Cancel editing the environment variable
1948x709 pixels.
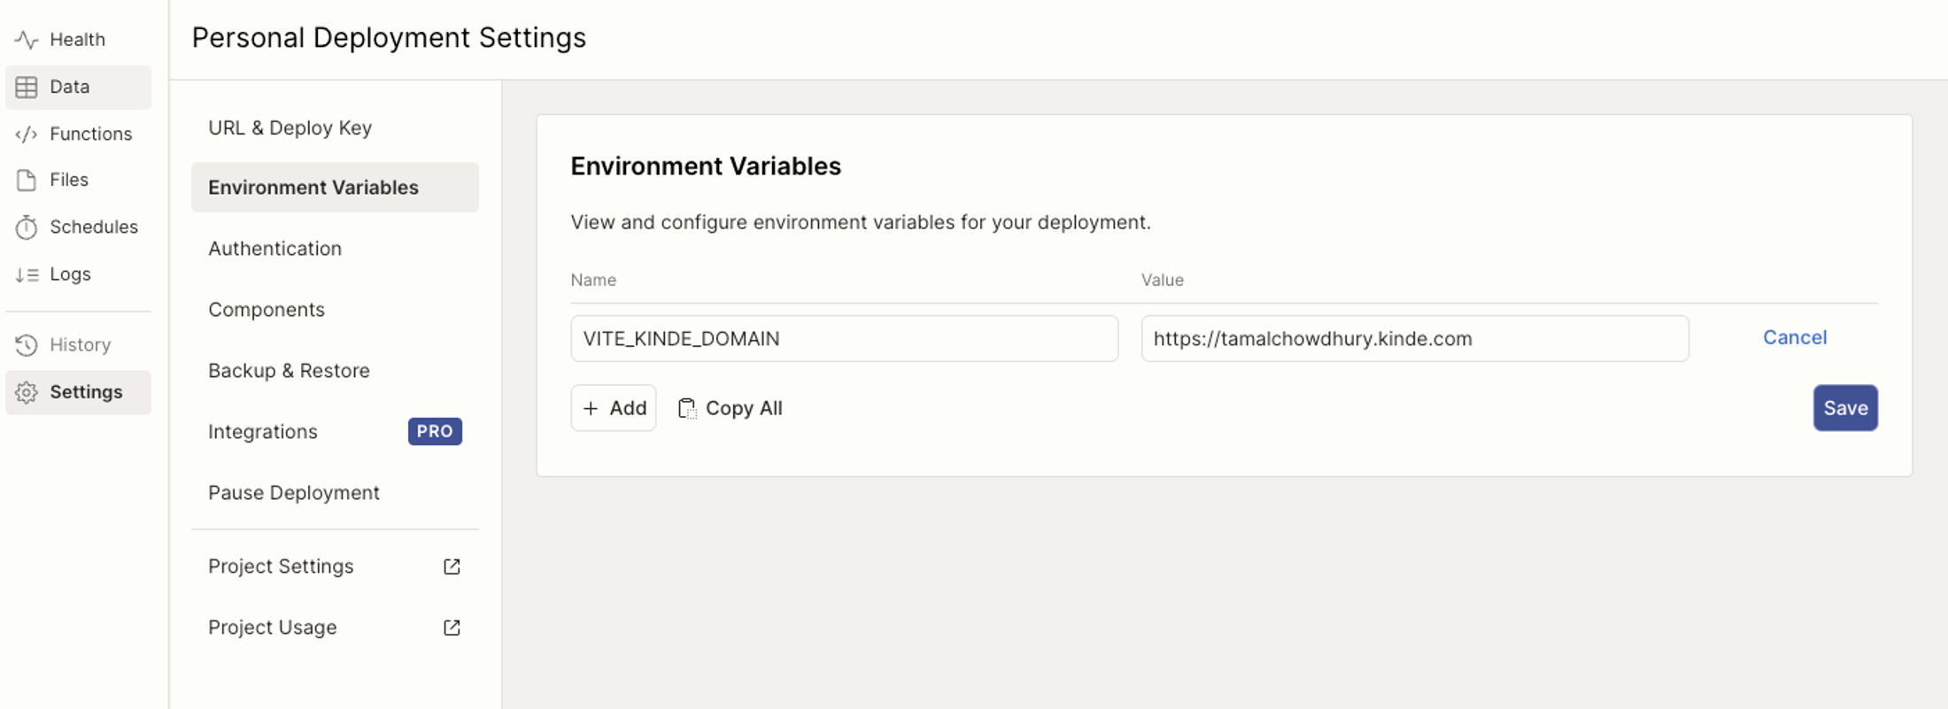point(1795,337)
